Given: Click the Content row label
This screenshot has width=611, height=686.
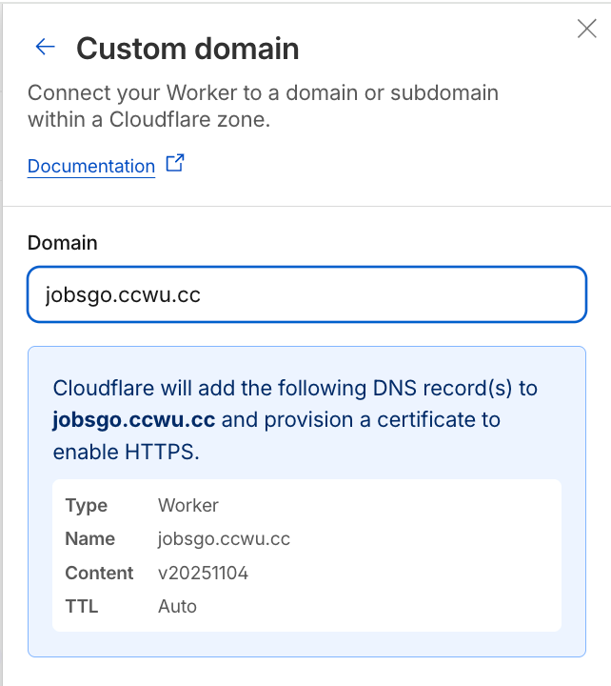Looking at the screenshot, I should click(x=99, y=574).
